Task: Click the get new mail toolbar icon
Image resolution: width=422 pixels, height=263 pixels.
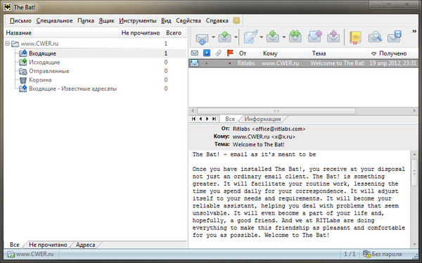Action: click(x=202, y=37)
